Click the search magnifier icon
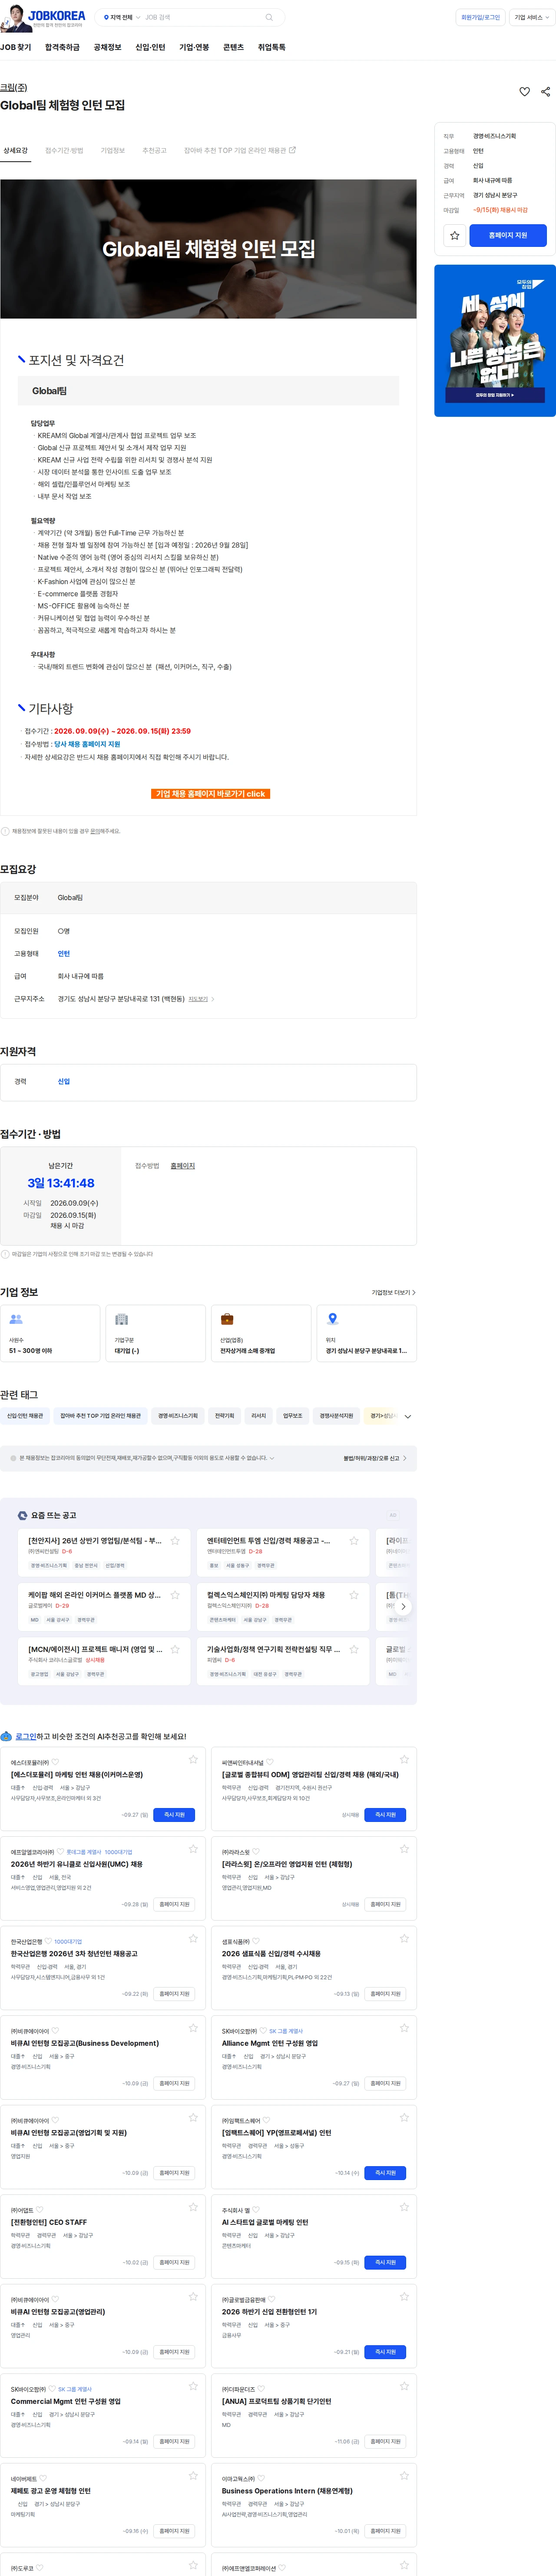 [268, 17]
